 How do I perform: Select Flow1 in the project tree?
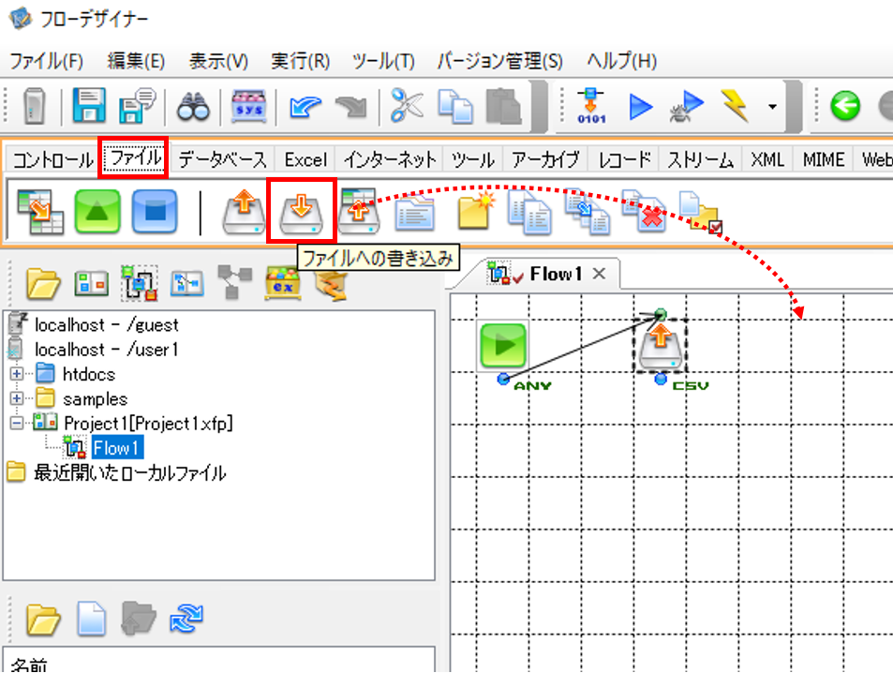point(115,448)
